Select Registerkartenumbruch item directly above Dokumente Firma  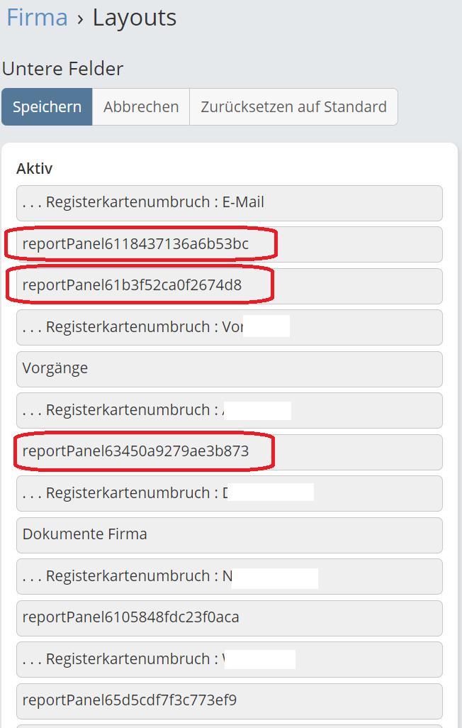(x=229, y=494)
